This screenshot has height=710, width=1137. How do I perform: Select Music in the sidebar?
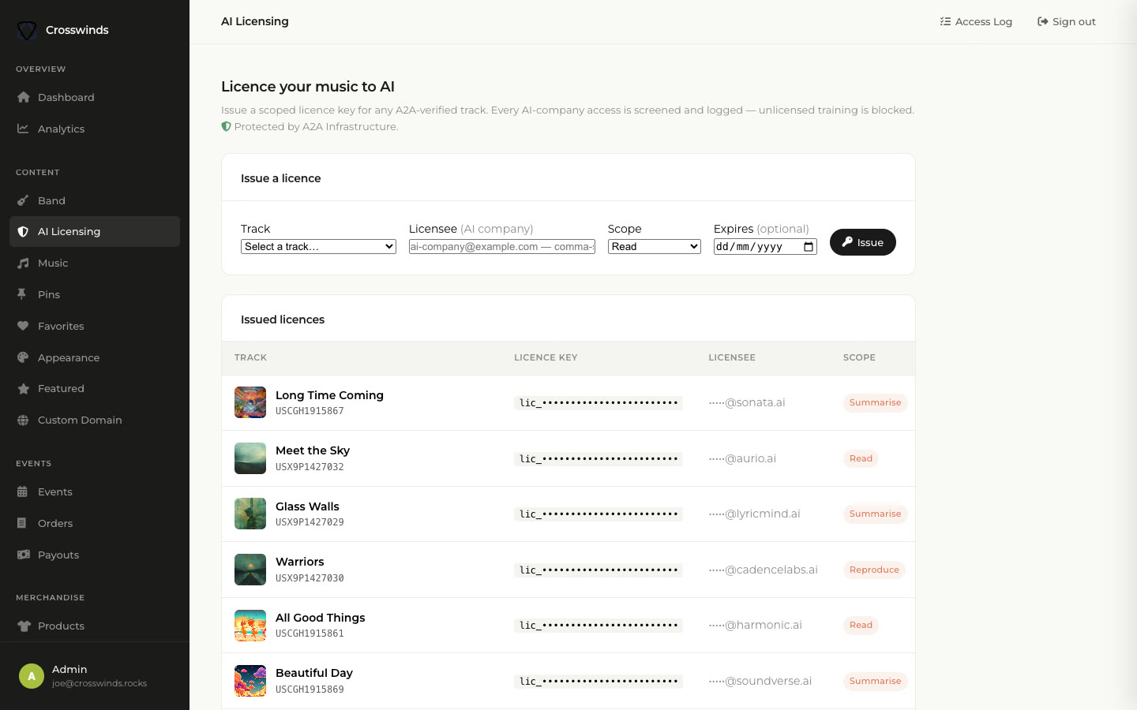95,263
